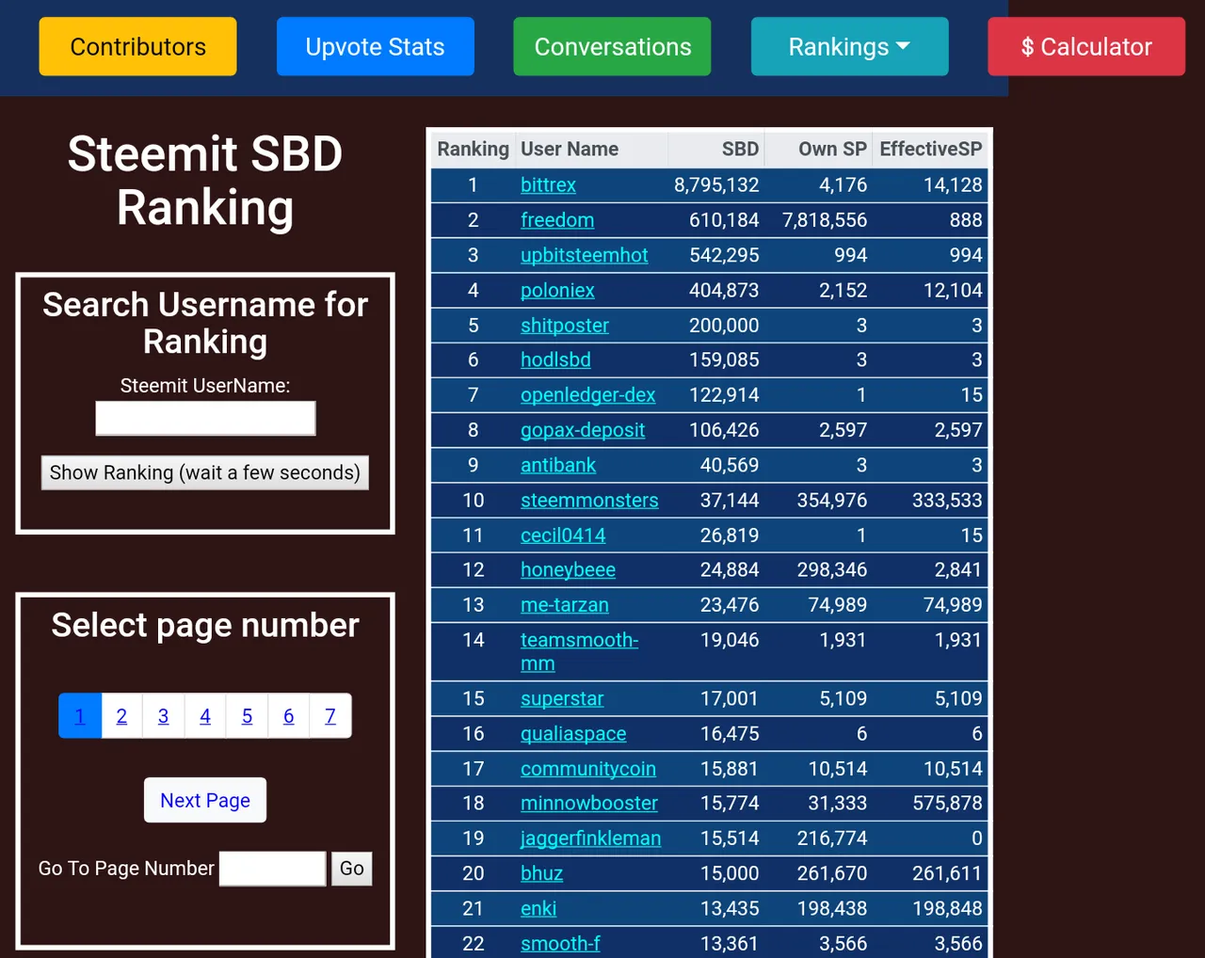This screenshot has height=958, width=1205.
Task: Sort by Own SP column header
Action: point(818,149)
